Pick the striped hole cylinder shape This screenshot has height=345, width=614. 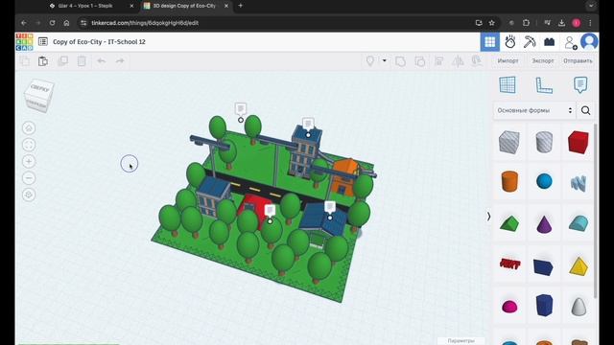(x=544, y=142)
